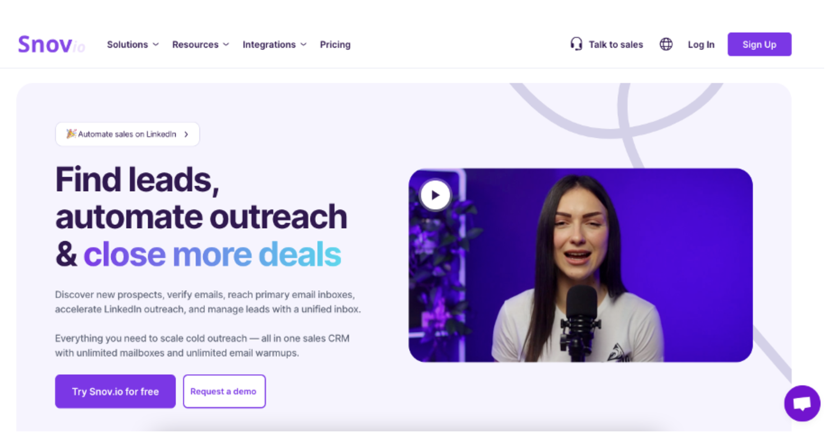Click the arrow in Automate sales banner
The width and height of the screenshot is (835, 444).
pyautogui.click(x=186, y=134)
